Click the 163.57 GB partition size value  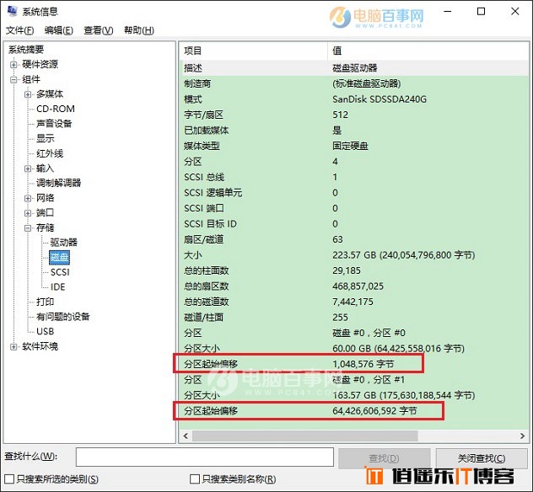[x=403, y=396]
